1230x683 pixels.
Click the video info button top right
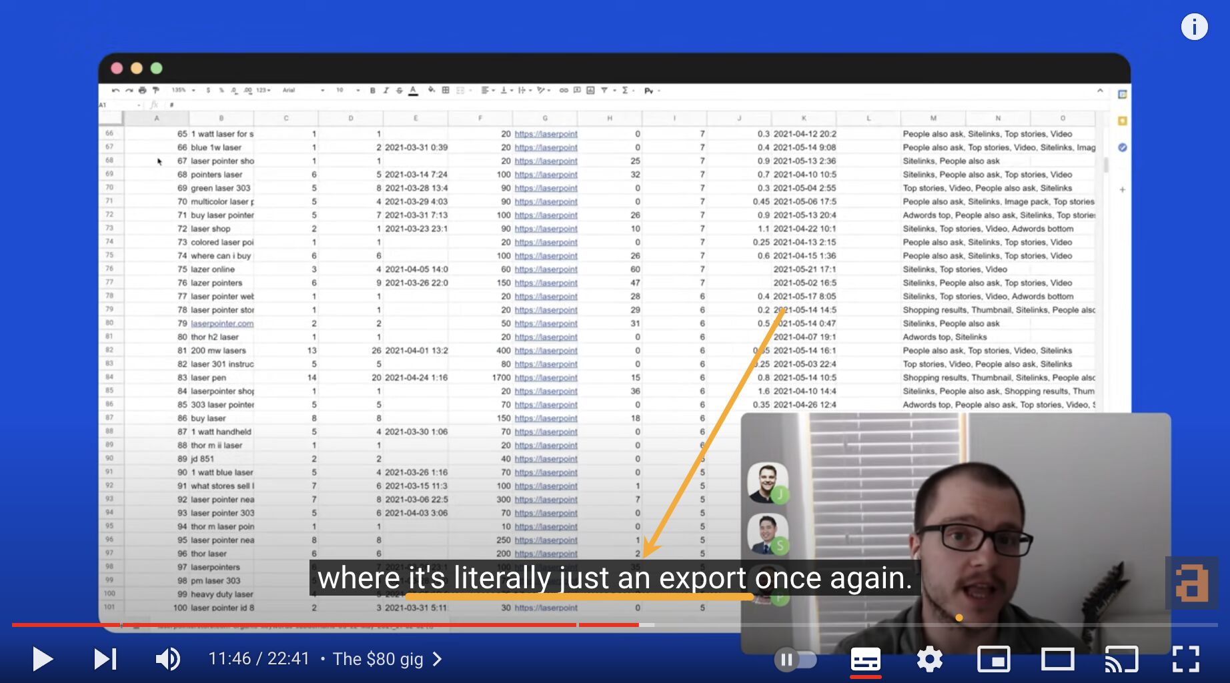pos(1194,27)
